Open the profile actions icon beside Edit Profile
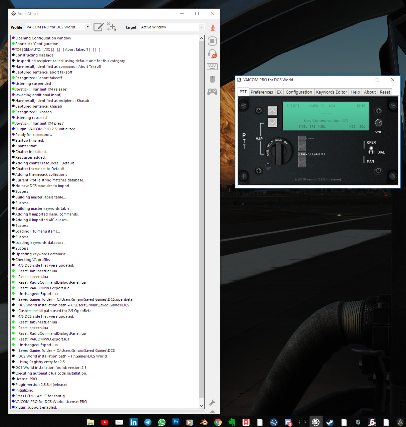Image resolution: width=406 pixels, height=427 pixels. coord(112,27)
